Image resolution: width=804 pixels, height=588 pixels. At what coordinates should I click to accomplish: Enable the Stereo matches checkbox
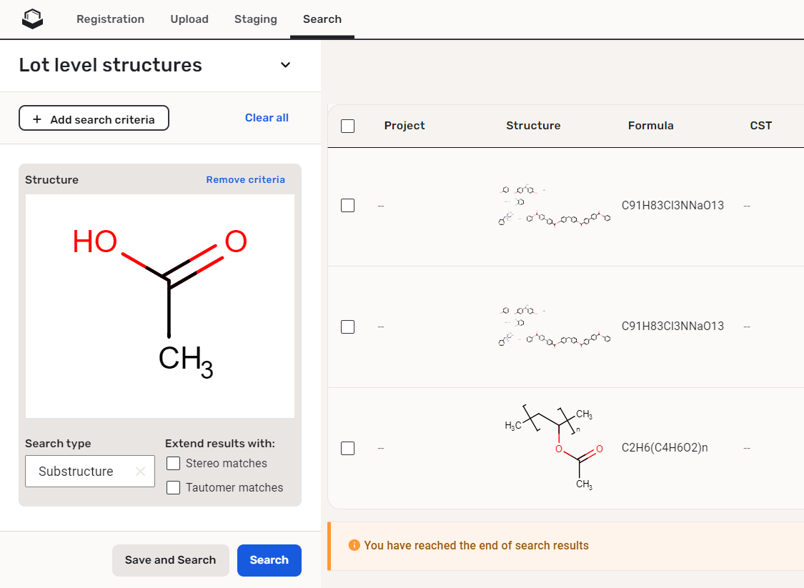pyautogui.click(x=173, y=463)
